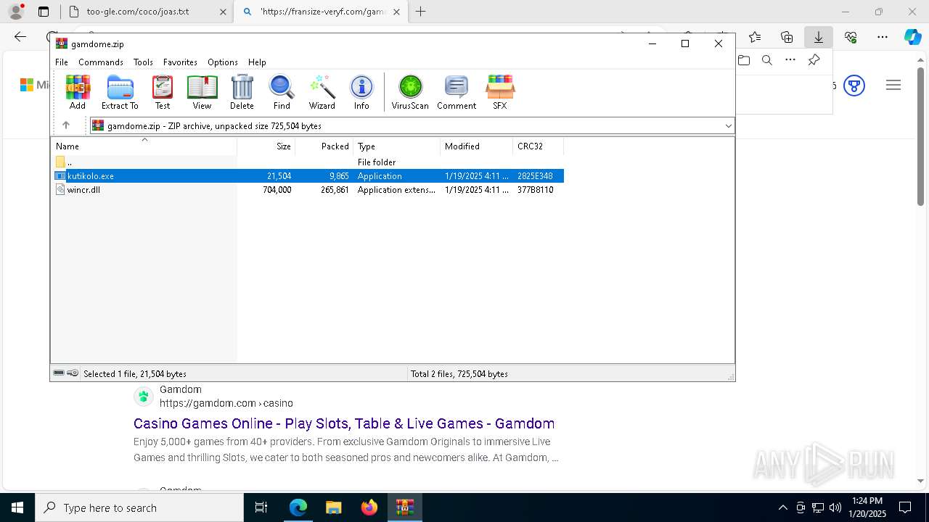This screenshot has width=929, height=522.
Task: Open the View file tool
Action: point(202,92)
